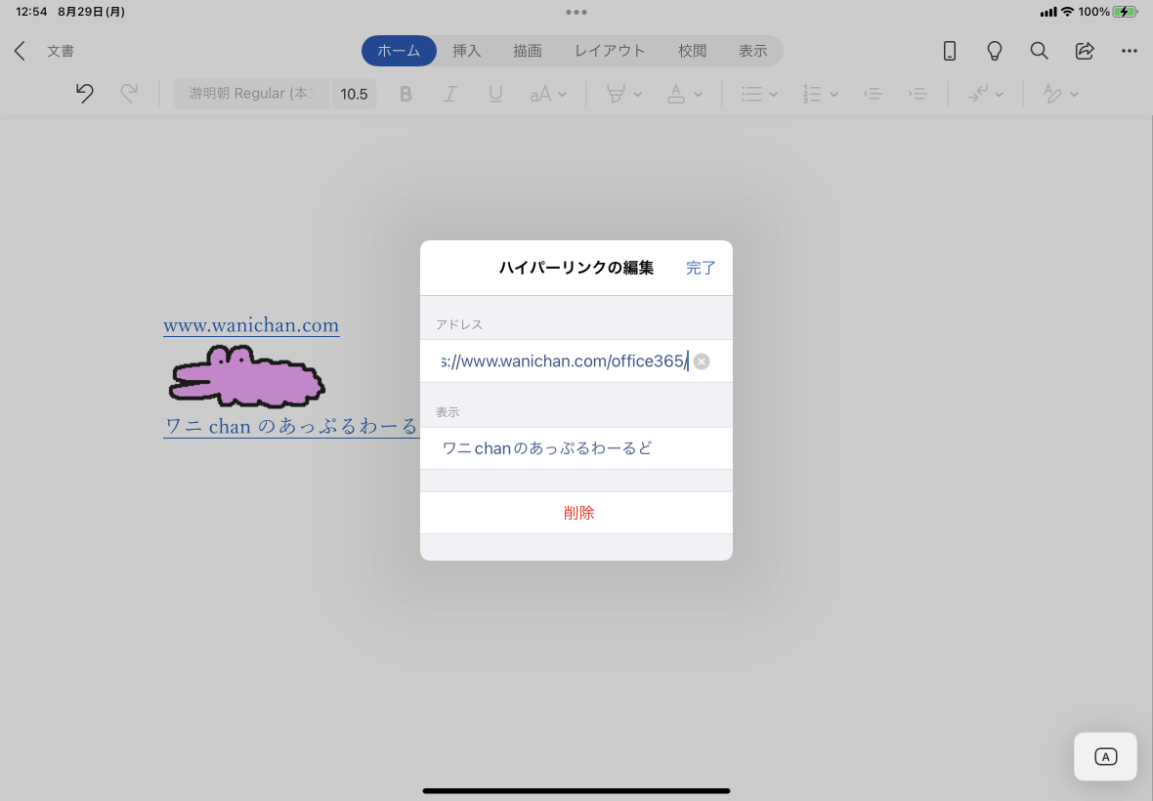1153x801 pixels.
Task: Toggle italic formatting
Action: click(x=450, y=94)
